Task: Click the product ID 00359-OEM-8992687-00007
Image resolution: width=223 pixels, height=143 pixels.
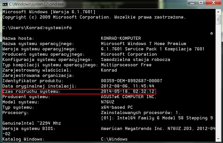Action: coord(132,81)
